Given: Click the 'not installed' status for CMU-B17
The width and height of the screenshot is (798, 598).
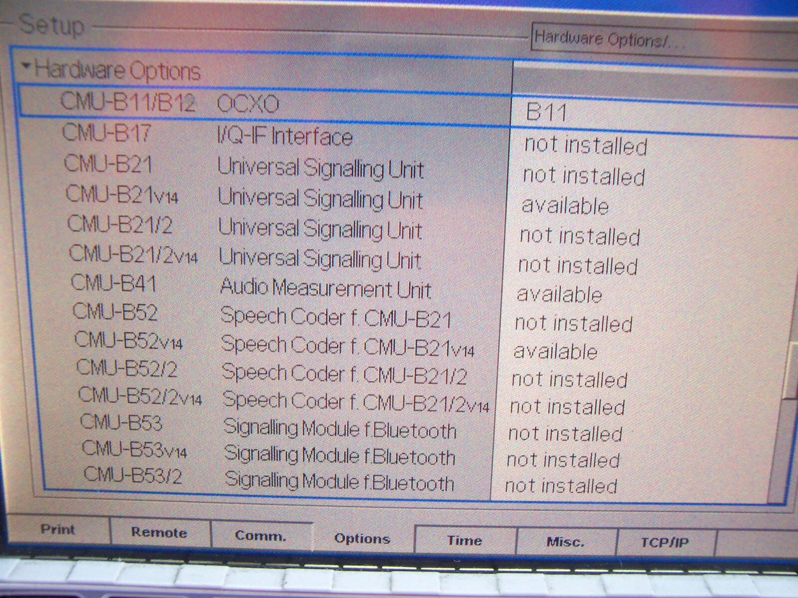Looking at the screenshot, I should (x=585, y=146).
